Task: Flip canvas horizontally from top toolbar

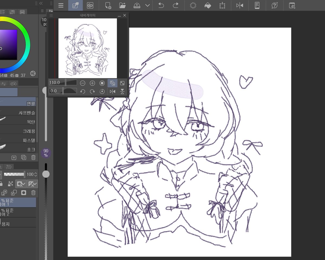Action: point(240,5)
